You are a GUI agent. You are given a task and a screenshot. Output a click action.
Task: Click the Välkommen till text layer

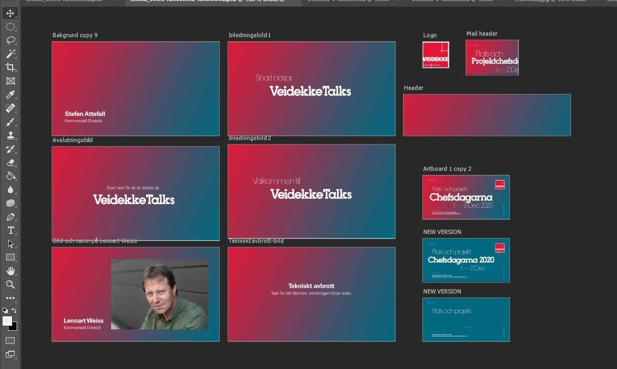coord(276,181)
